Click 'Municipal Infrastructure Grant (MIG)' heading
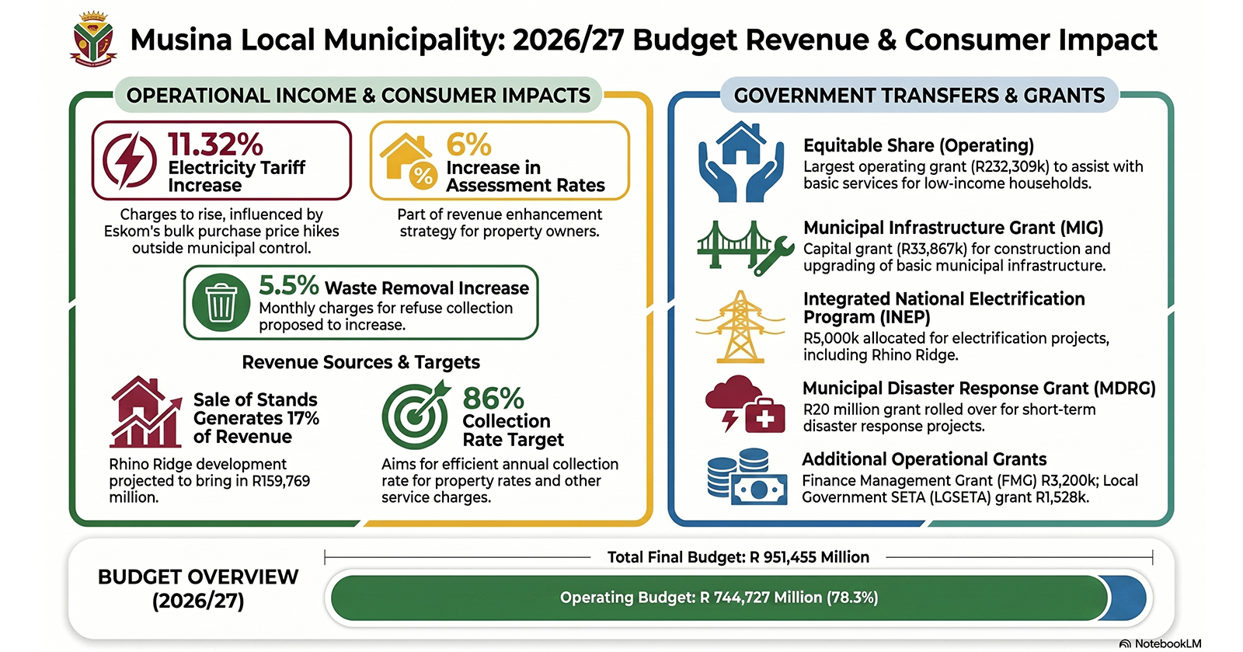 [953, 228]
